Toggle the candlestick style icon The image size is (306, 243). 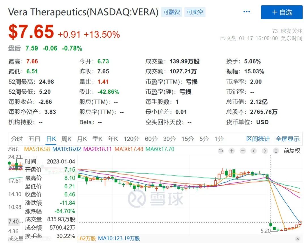pos(276,151)
